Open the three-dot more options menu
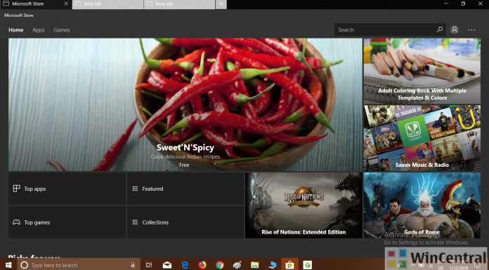This screenshot has height=270, width=489. pos(471,30)
